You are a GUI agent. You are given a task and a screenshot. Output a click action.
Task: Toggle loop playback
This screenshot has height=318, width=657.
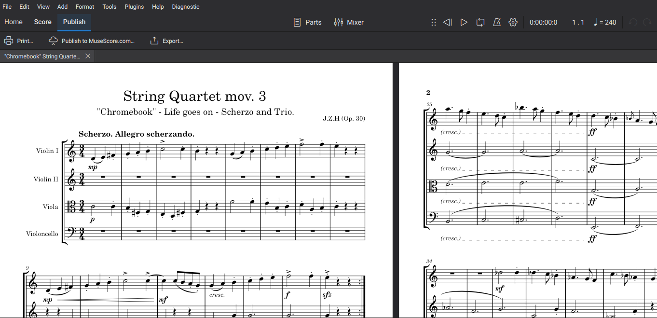tap(480, 22)
